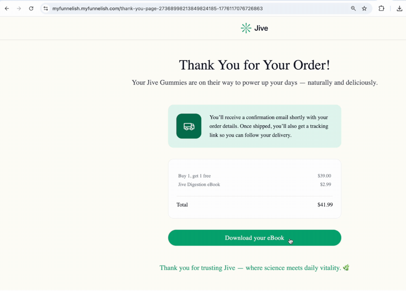Image resolution: width=406 pixels, height=291 pixels.
Task: Click the Jive brand name at the top
Action: tap(261, 28)
